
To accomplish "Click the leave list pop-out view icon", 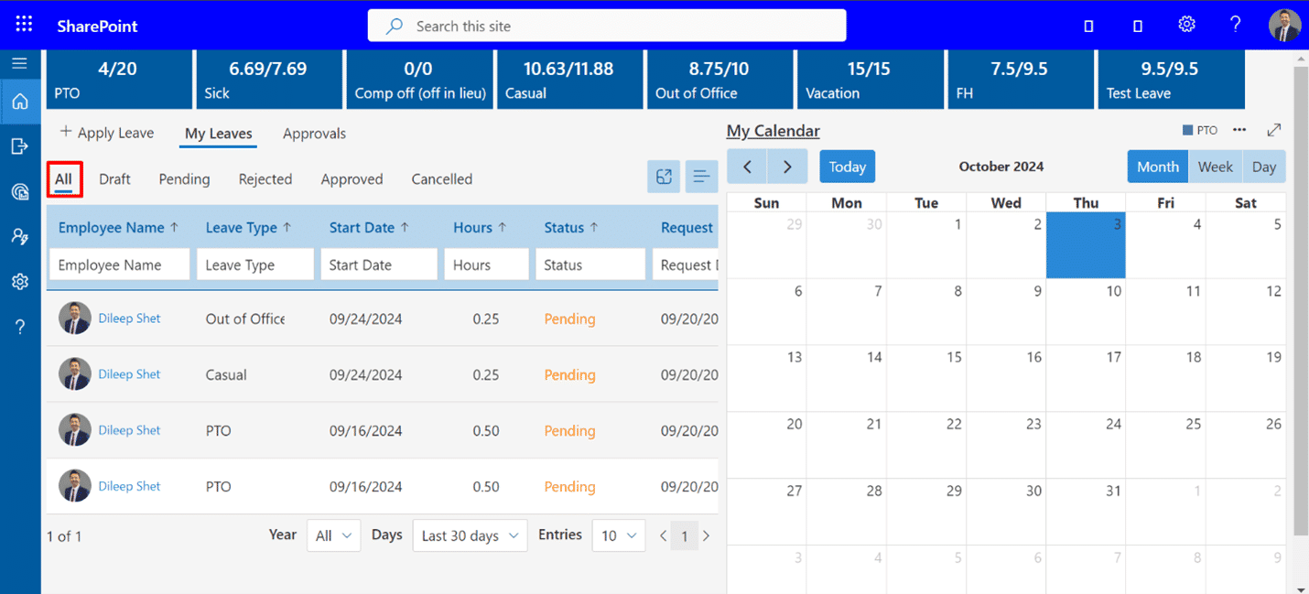I will click(664, 177).
